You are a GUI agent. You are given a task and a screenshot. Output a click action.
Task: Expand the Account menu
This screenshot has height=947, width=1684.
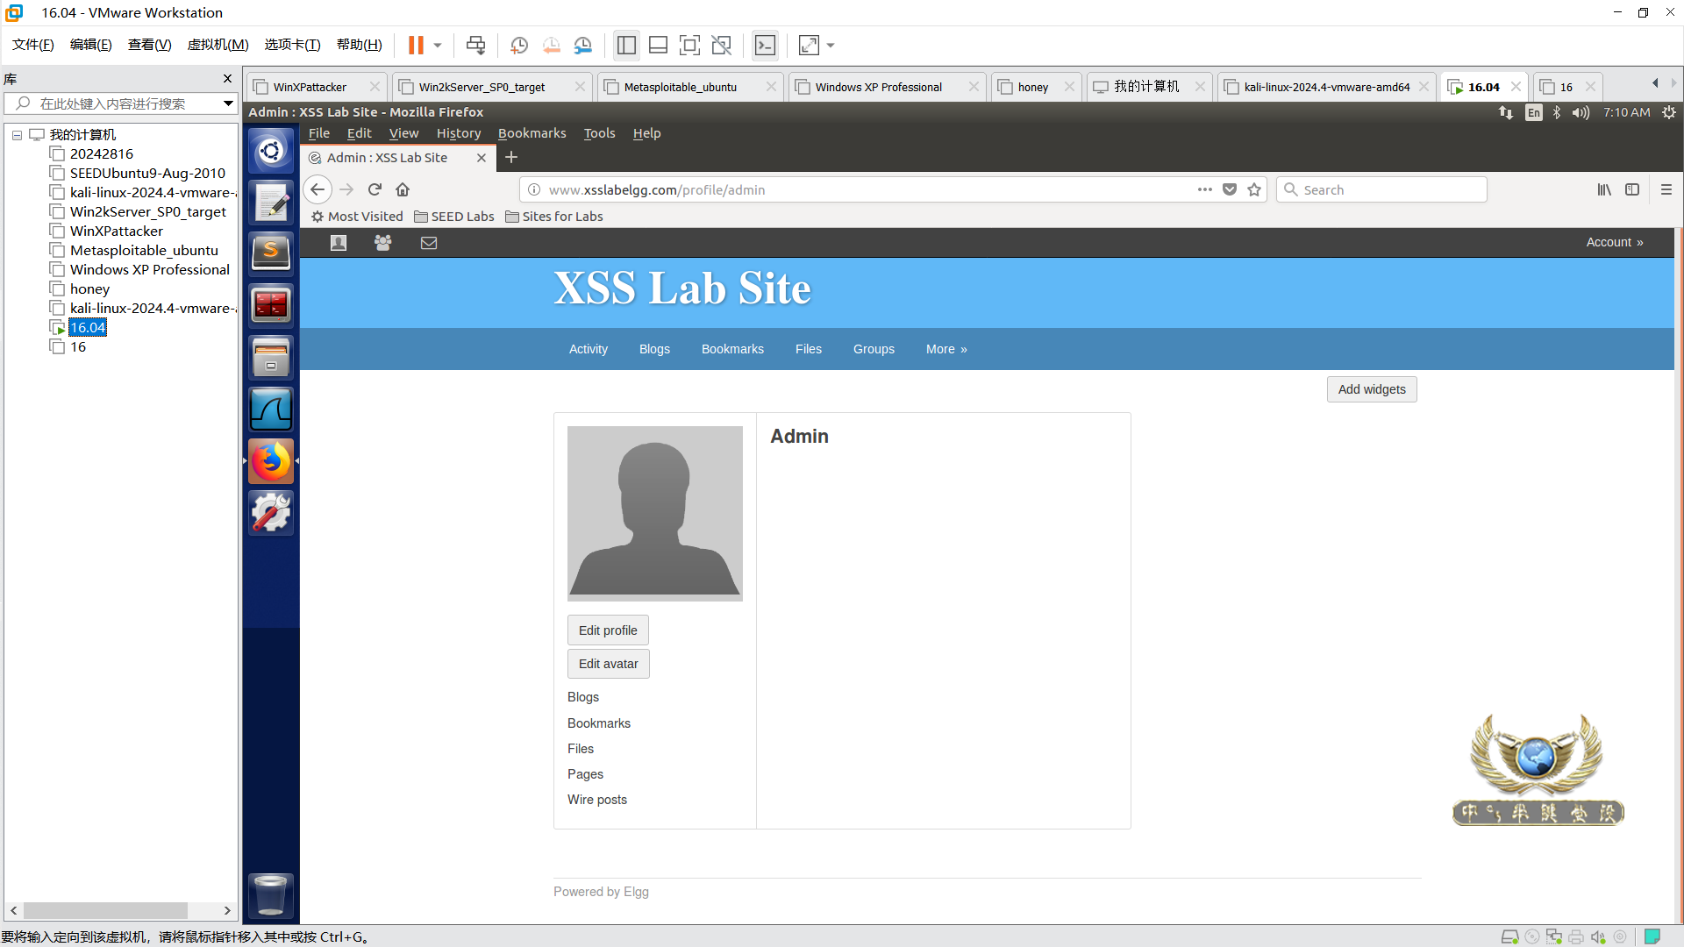(1614, 242)
